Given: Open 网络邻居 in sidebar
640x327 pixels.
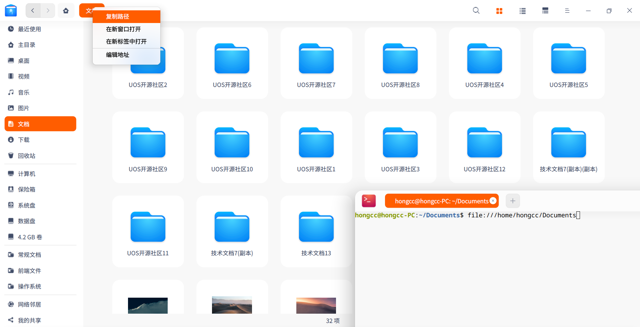Looking at the screenshot, I should coord(40,304).
